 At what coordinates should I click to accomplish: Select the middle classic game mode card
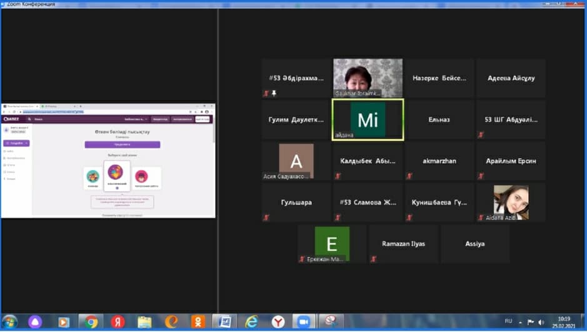(x=116, y=175)
